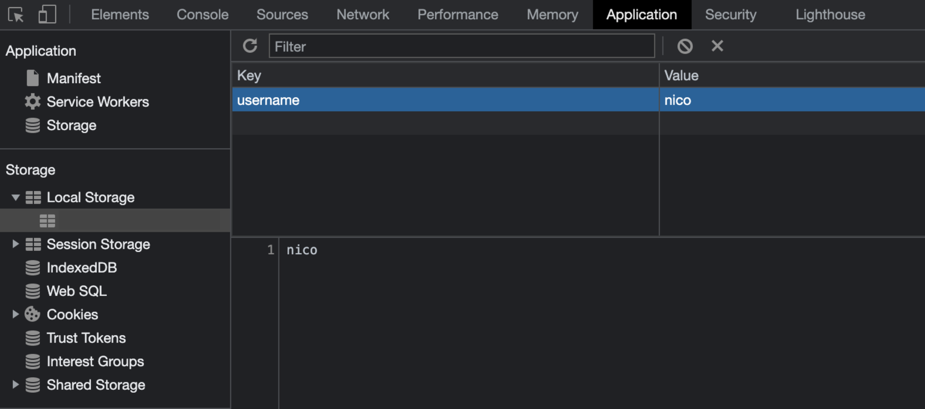Click the delete selected item X icon
Viewport: 925px width, 409px height.
(x=717, y=46)
